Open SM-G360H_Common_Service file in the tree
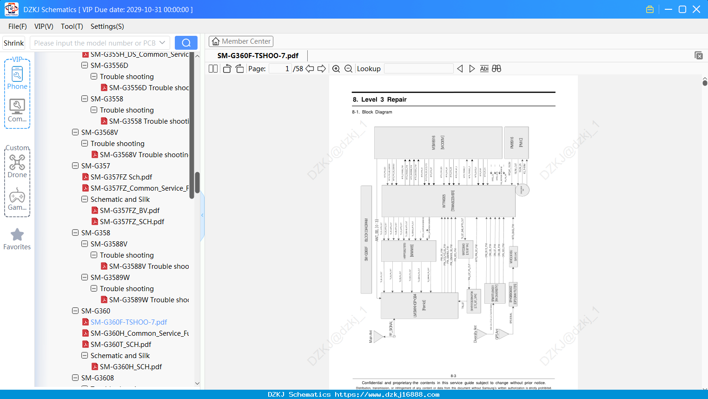 coord(139,333)
